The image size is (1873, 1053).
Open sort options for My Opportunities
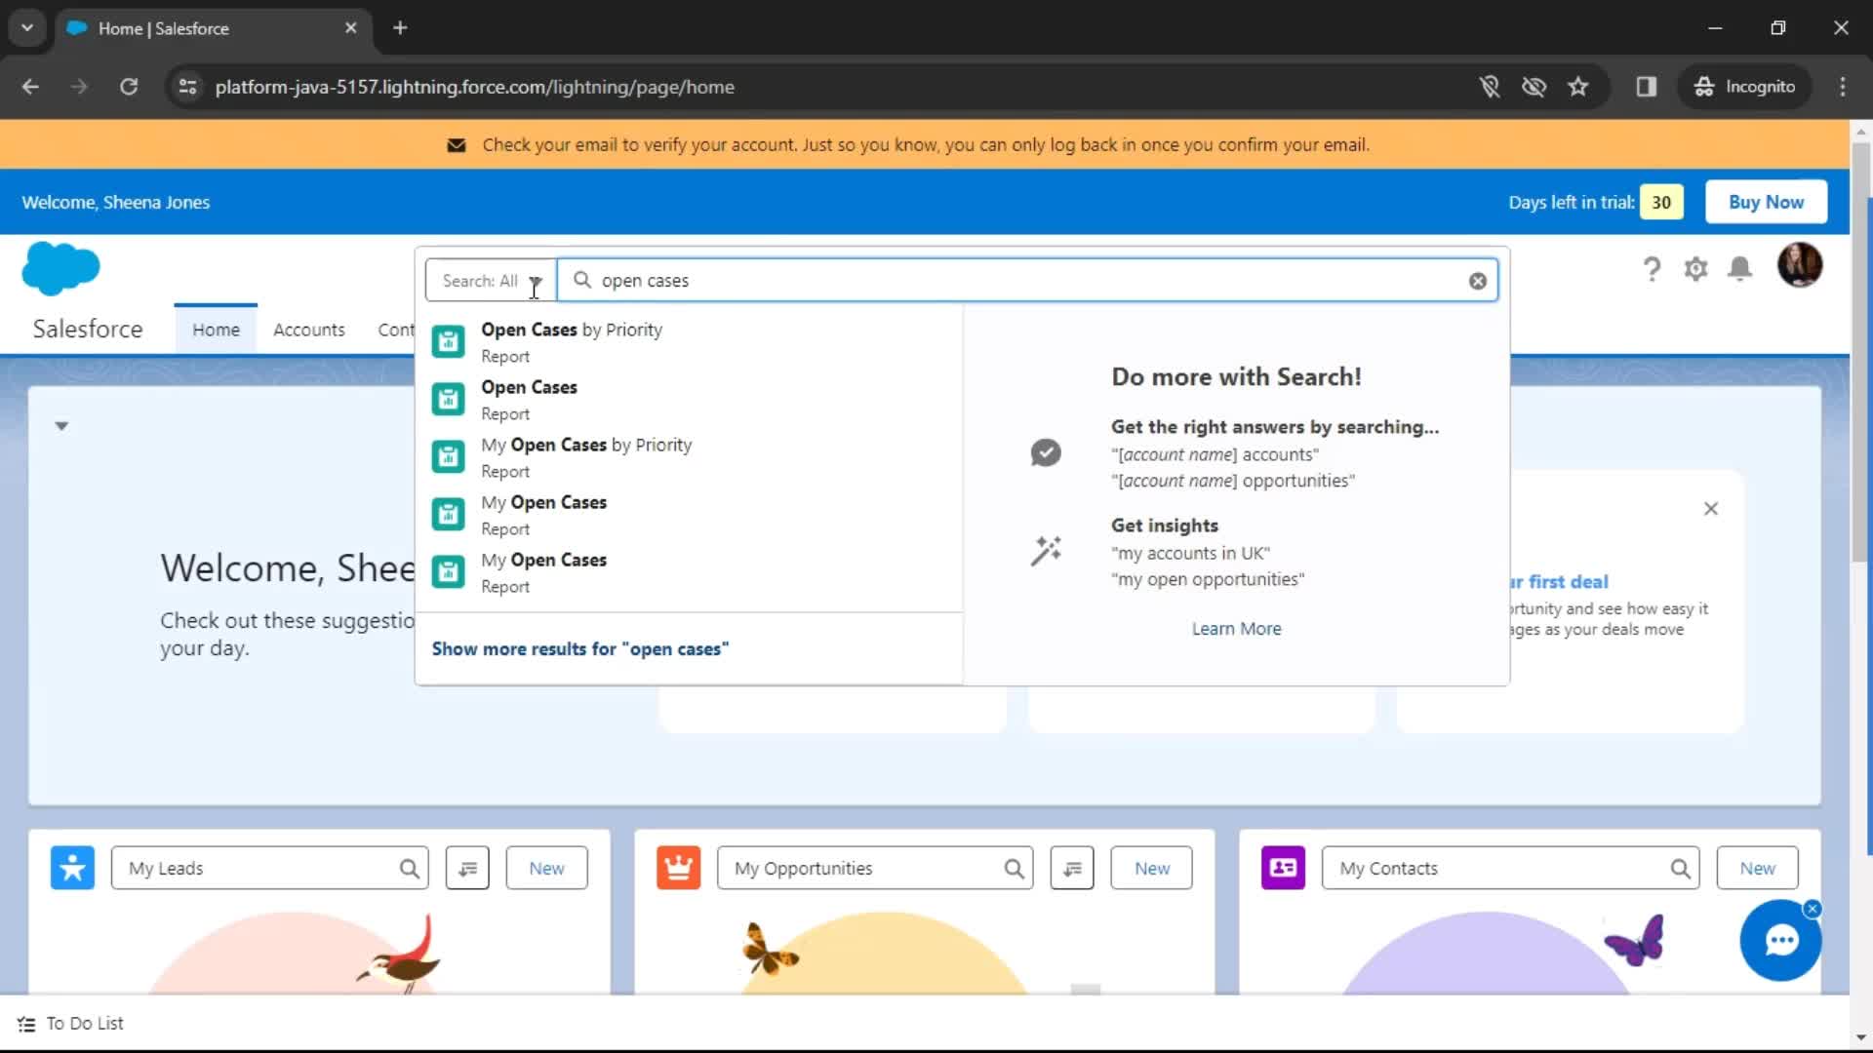[1072, 868]
